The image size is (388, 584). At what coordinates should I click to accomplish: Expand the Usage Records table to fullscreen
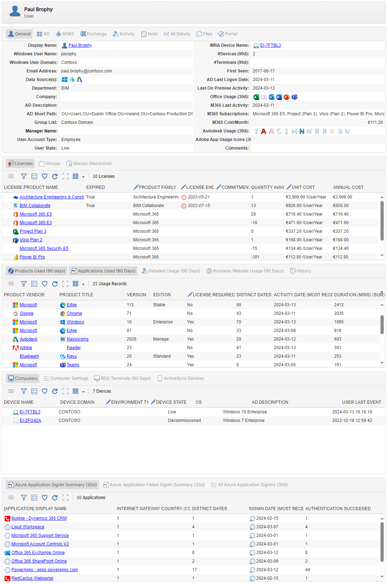(65, 284)
